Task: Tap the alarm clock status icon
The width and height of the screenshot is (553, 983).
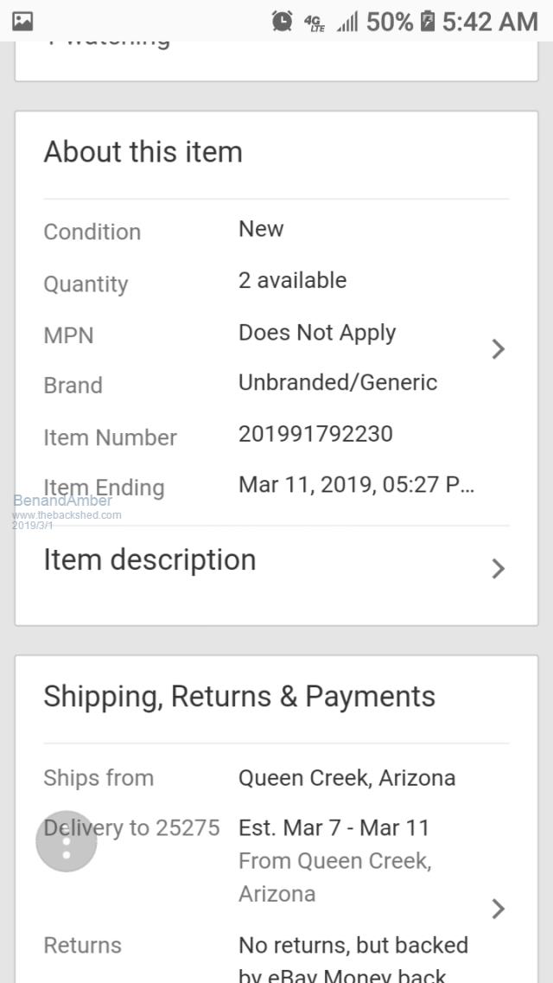Action: coord(282,22)
